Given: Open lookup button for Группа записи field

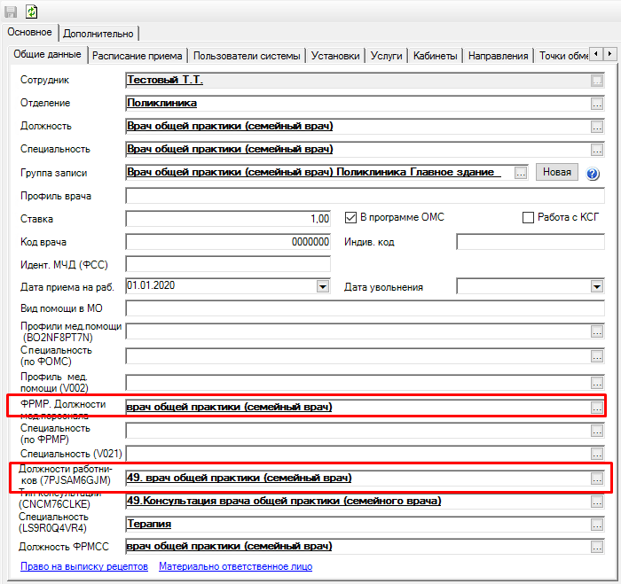Looking at the screenshot, I should click(521, 173).
